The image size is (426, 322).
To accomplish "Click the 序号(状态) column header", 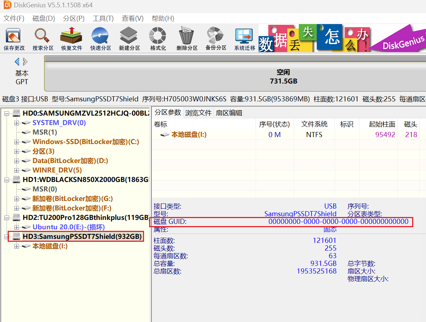I will tap(274, 124).
